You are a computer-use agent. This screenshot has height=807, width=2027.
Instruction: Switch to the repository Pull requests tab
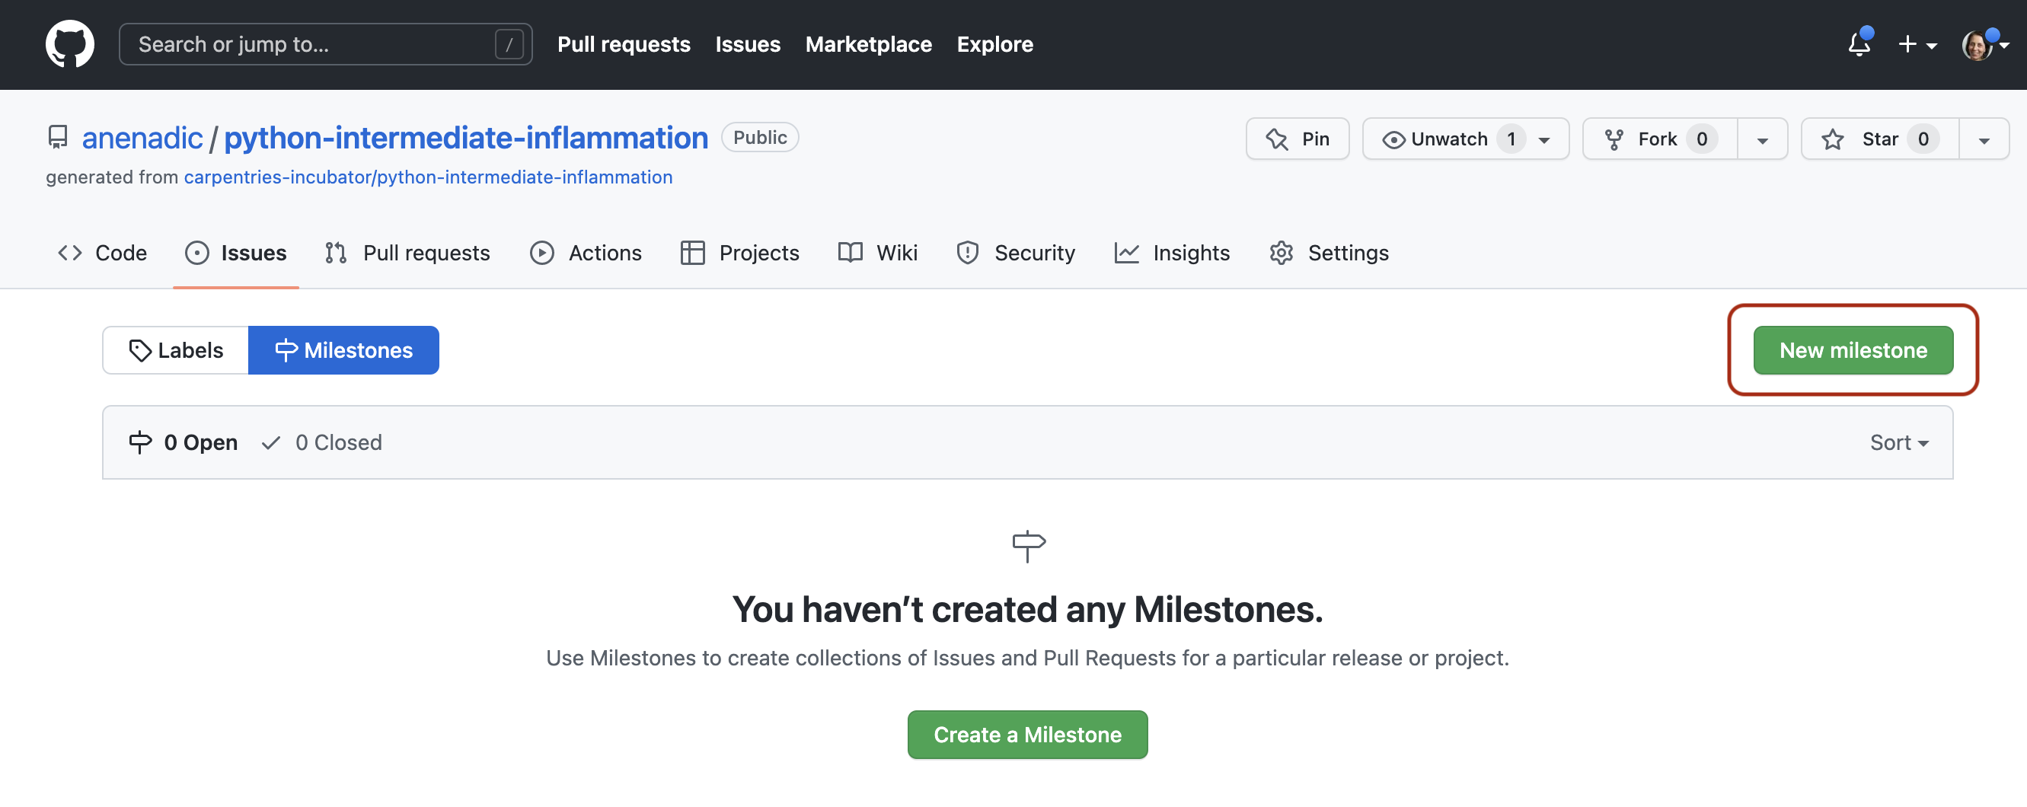(x=407, y=253)
